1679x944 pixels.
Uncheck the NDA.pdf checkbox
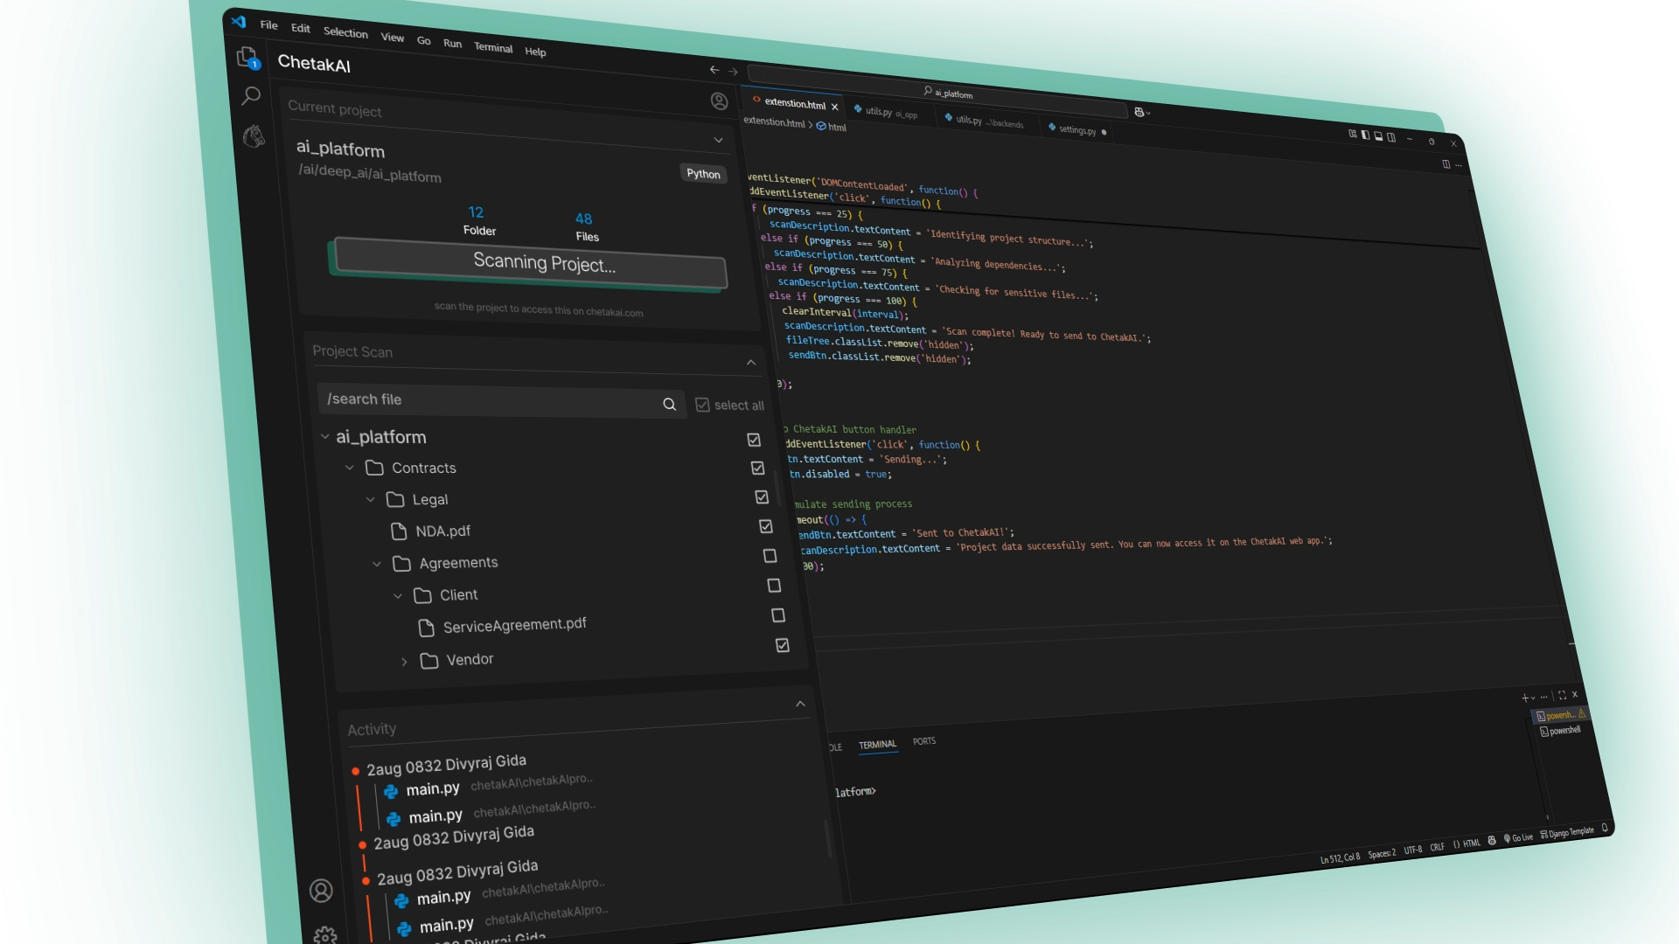click(766, 526)
